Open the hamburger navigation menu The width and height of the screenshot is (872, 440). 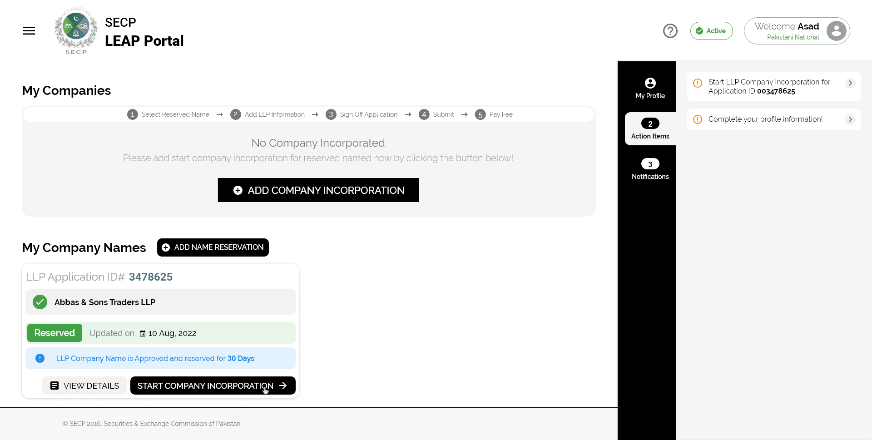click(x=29, y=30)
